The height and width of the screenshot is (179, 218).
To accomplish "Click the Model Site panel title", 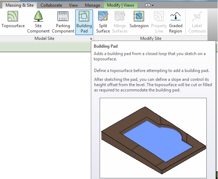I will [44, 38].
